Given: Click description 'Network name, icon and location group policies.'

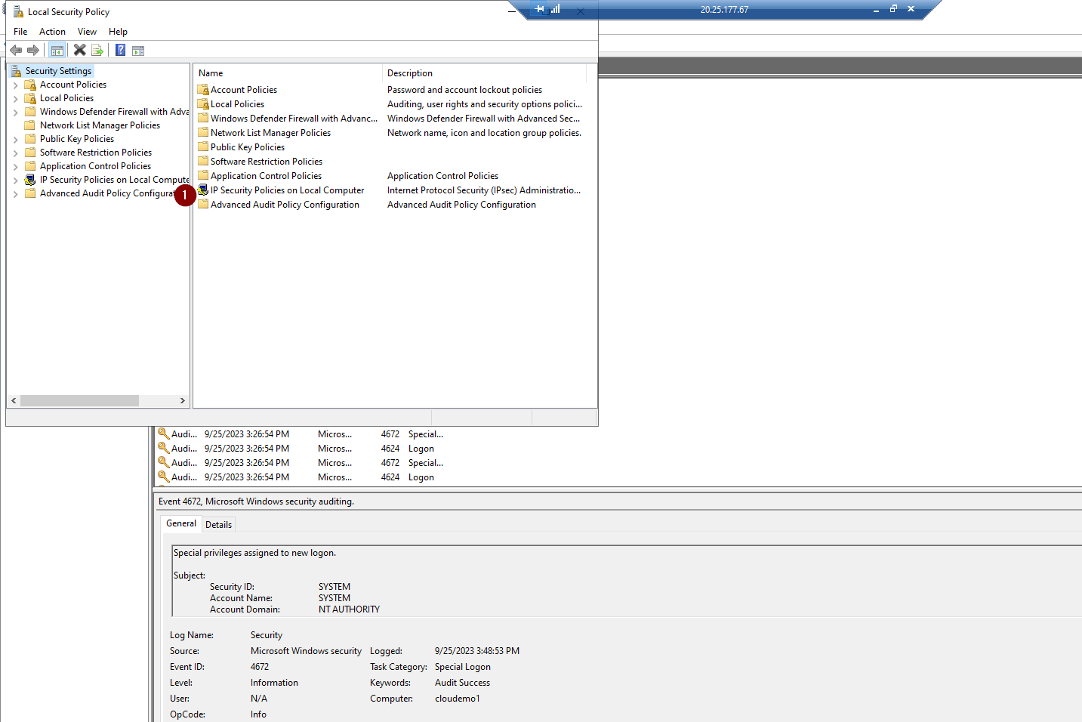Looking at the screenshot, I should 484,133.
